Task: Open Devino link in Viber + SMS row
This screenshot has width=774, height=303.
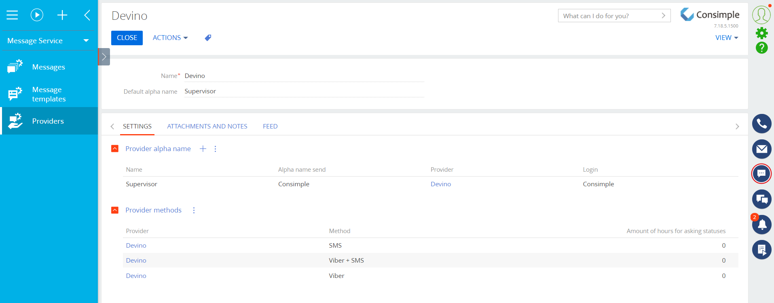Action: (x=136, y=261)
